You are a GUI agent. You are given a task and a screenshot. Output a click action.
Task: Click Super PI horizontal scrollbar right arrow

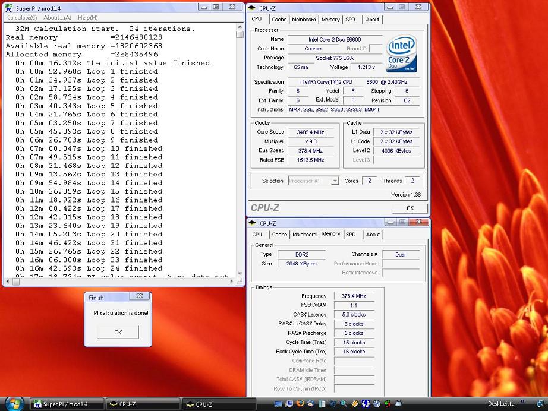tap(231, 282)
